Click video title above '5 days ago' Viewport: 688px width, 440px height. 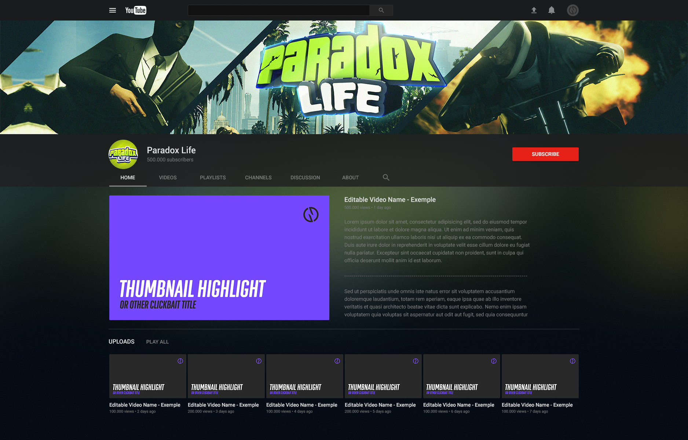[x=380, y=405]
